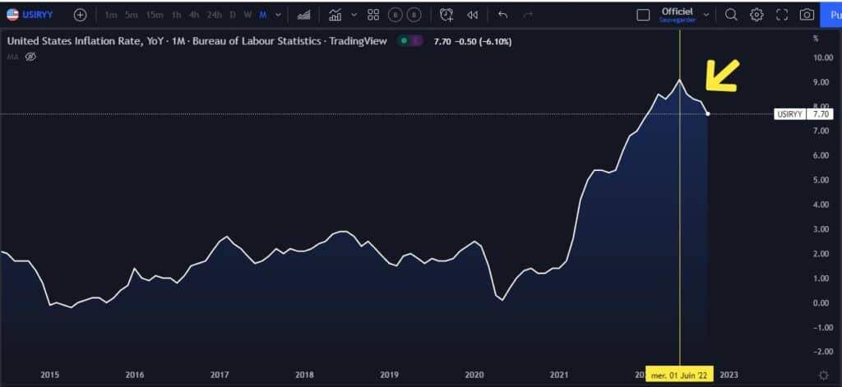Select the W weekly timeframe
The image size is (842, 387).
point(248,15)
